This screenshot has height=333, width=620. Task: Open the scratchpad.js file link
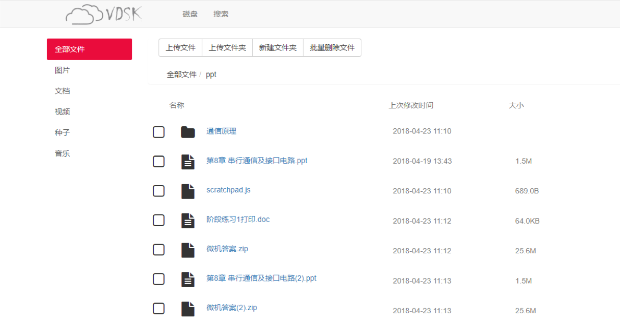(x=228, y=190)
